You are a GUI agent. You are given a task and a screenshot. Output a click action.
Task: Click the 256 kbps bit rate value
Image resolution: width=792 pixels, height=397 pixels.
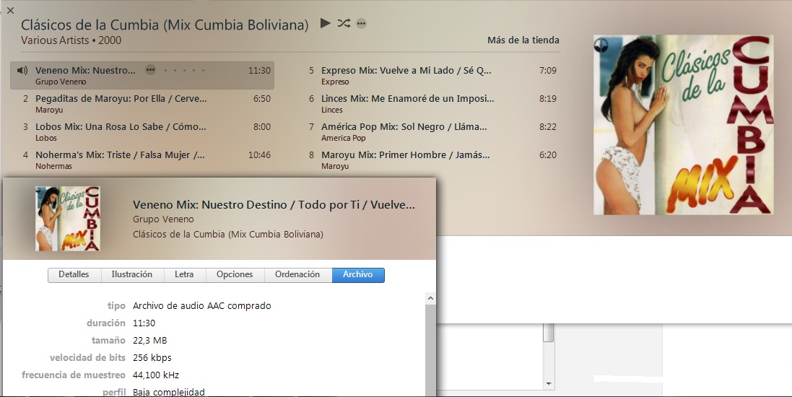(x=152, y=357)
